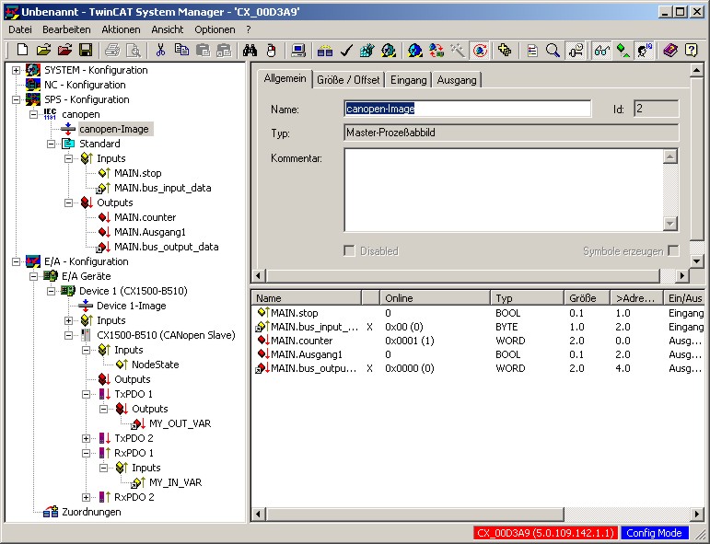Click the binoculars Find icon
Image resolution: width=710 pixels, height=544 pixels.
[250, 50]
